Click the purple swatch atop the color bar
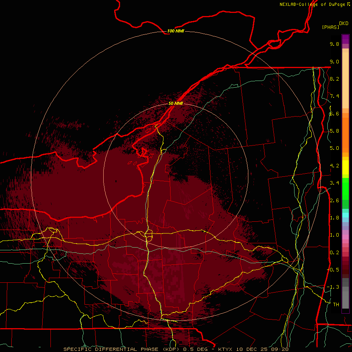 pyautogui.click(x=345, y=39)
